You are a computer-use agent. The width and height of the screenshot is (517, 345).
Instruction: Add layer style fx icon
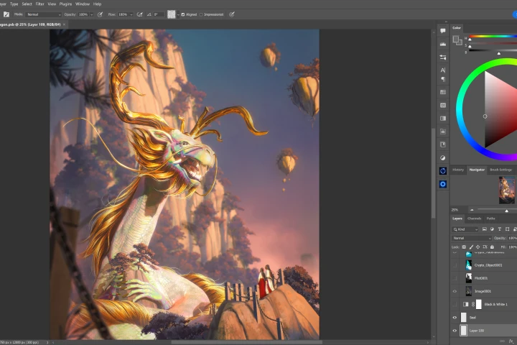coord(511,341)
